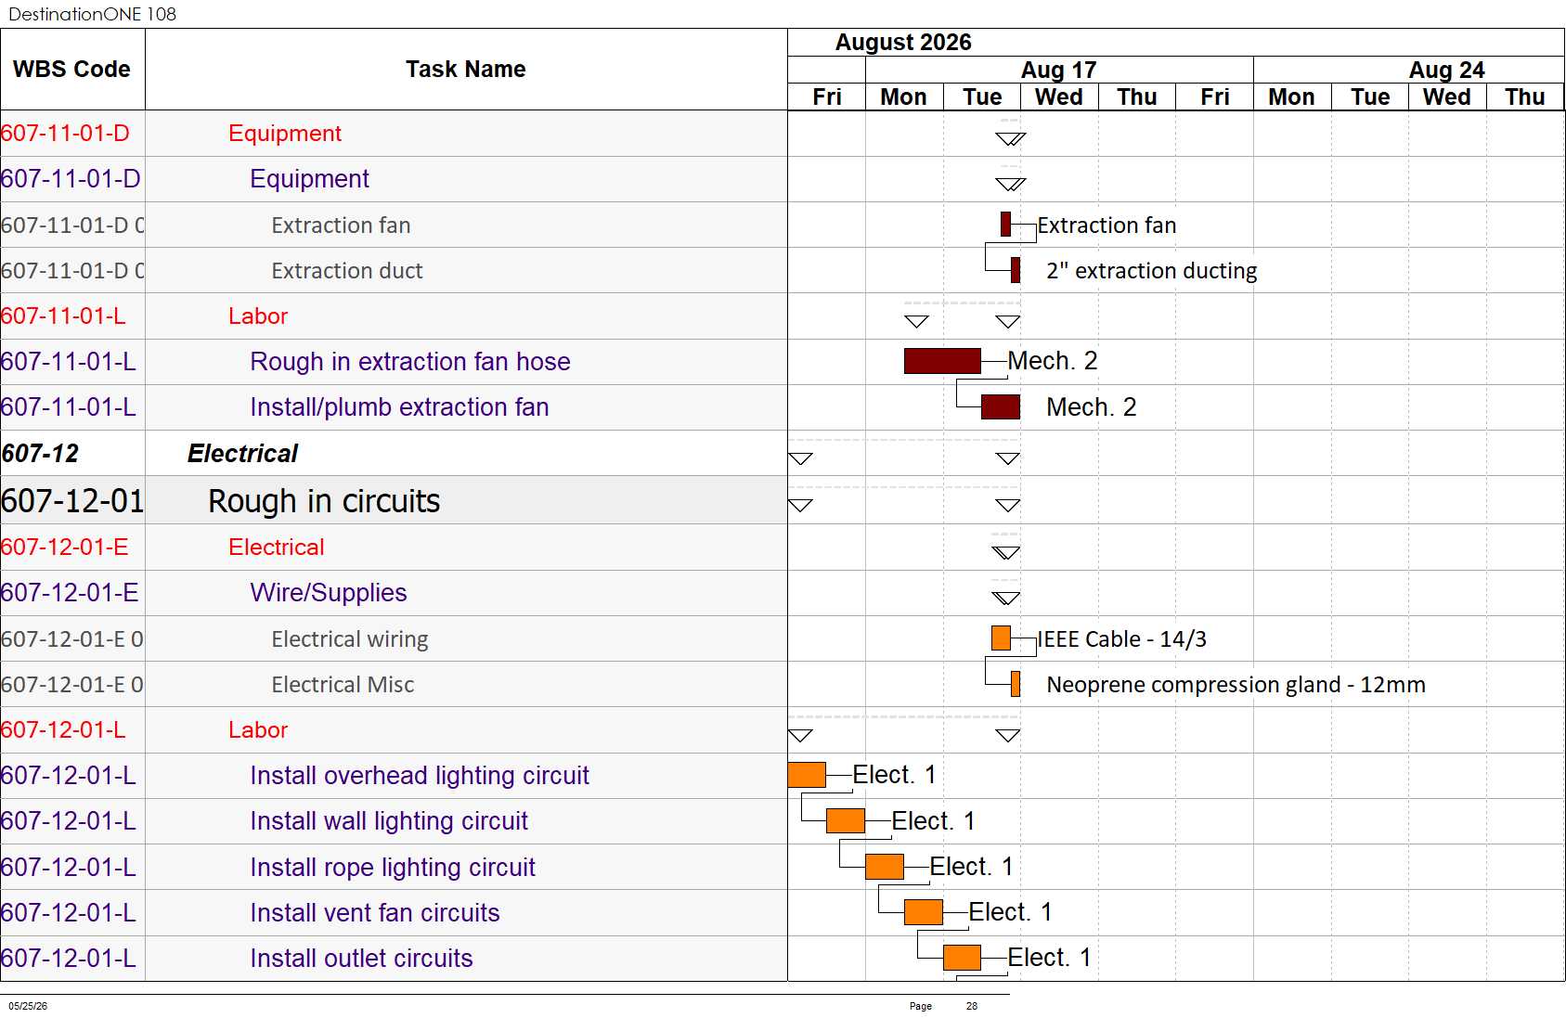This screenshot has height=1018, width=1566.
Task: Click the Electrical summary start triangle marker
Action: (x=800, y=458)
